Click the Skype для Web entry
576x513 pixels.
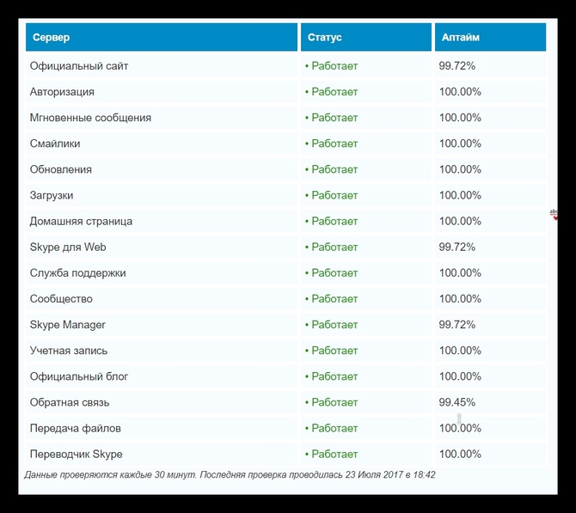(x=68, y=247)
